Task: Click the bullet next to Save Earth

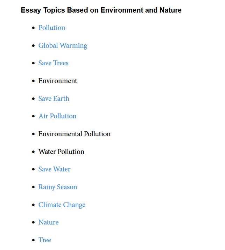Action: pyautogui.click(x=33, y=99)
